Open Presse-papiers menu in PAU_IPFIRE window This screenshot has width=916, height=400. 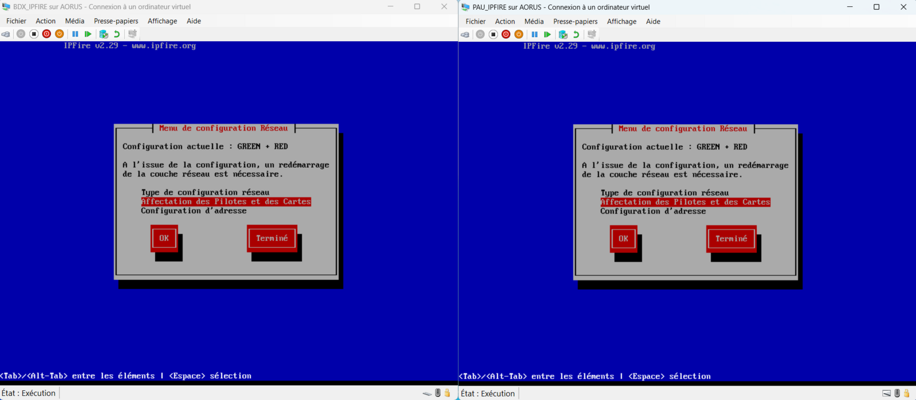(x=575, y=22)
